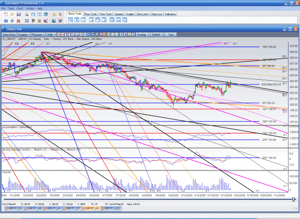Click the '90° 200.24' level label

click(x=268, y=103)
